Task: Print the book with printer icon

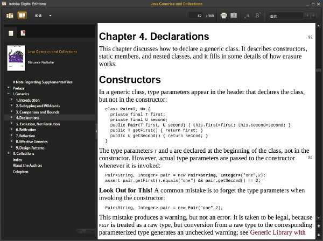Action: [x=224, y=16]
